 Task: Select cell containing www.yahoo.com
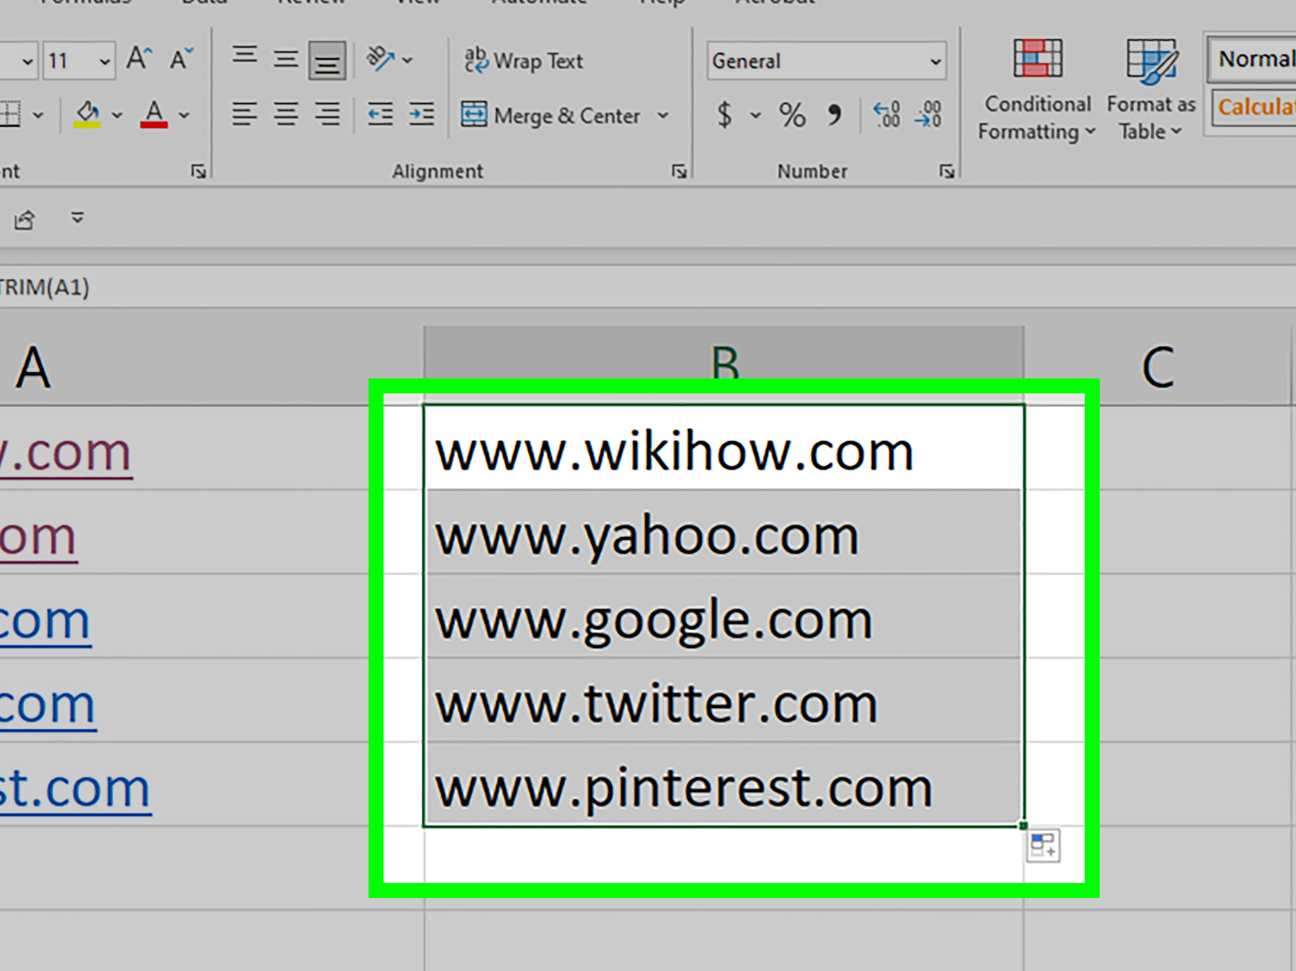coord(724,532)
